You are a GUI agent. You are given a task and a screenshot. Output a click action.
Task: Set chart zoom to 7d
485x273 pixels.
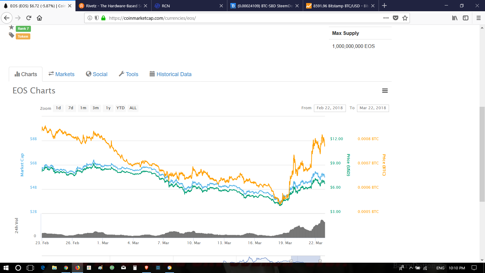click(x=71, y=108)
